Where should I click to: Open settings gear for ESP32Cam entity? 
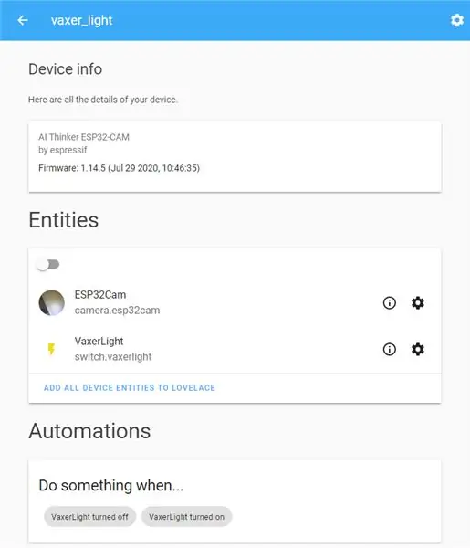tap(418, 302)
